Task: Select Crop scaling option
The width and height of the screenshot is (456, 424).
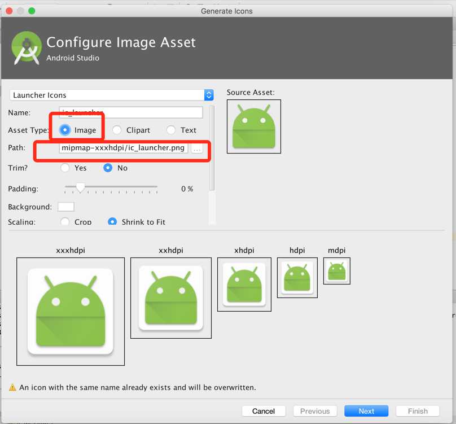Action: tap(65, 221)
